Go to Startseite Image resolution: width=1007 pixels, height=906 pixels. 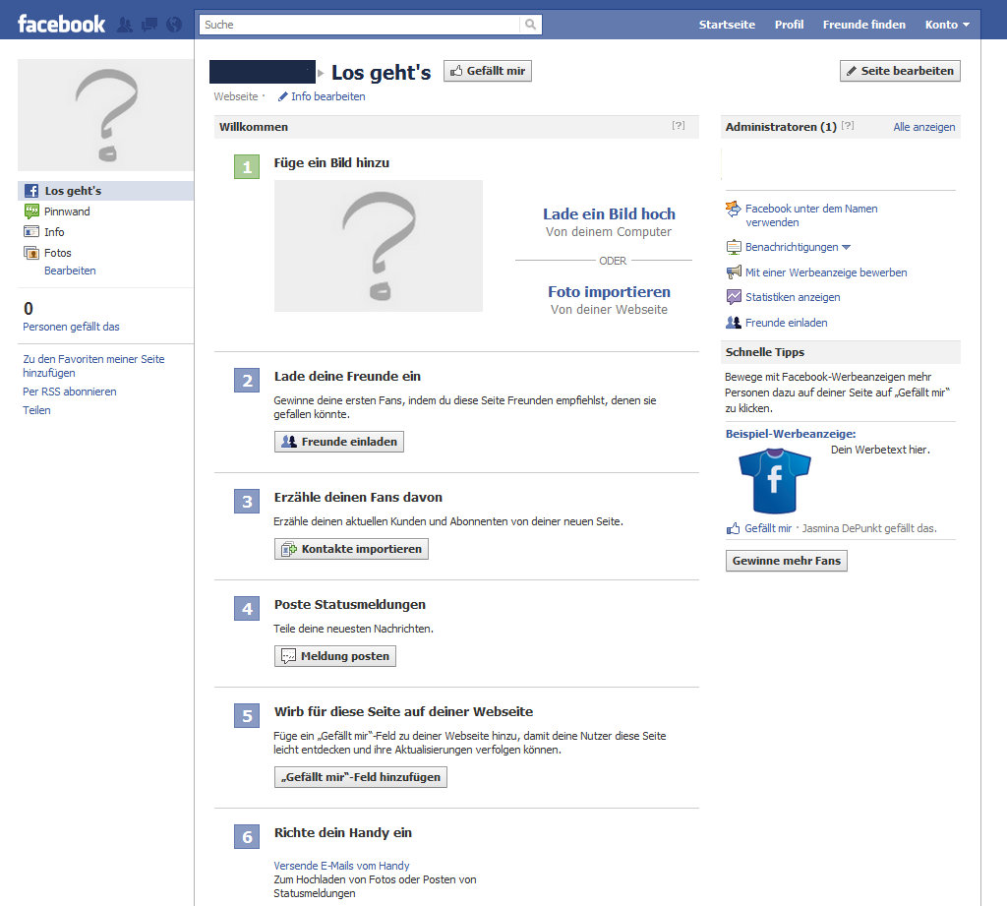tap(727, 25)
